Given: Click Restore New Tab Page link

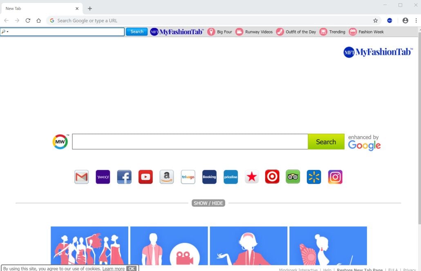Looking at the screenshot, I should pos(360,269).
